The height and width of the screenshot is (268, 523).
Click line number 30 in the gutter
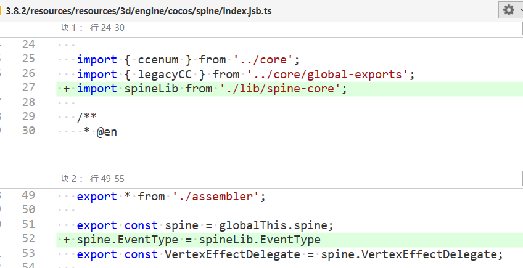tap(28, 131)
